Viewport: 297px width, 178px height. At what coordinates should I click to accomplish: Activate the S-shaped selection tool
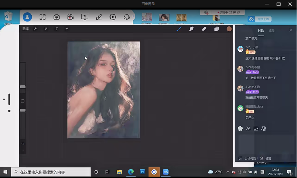56,29
